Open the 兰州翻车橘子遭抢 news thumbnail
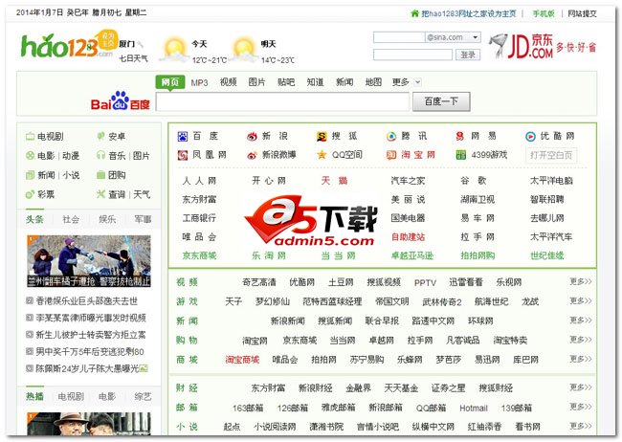 (x=89, y=261)
